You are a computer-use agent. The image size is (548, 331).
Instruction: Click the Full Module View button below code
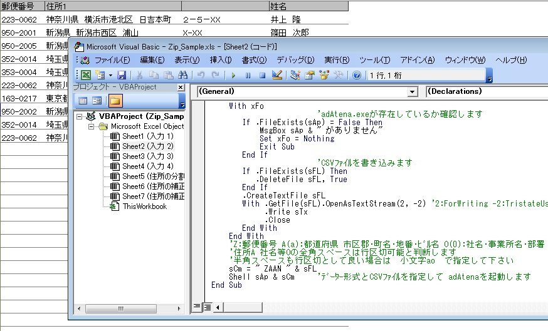(x=208, y=307)
